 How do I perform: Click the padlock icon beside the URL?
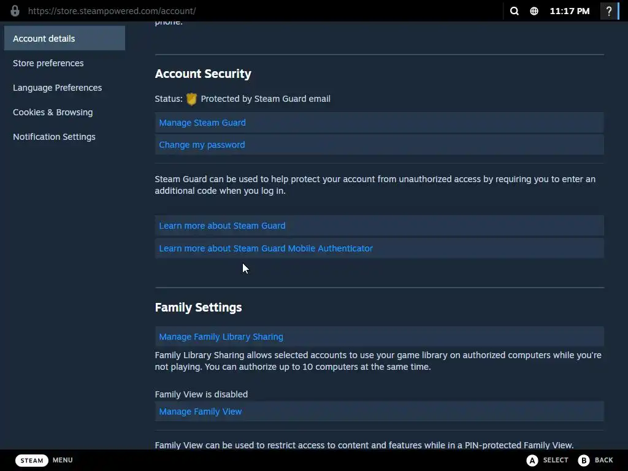pyautogui.click(x=15, y=11)
